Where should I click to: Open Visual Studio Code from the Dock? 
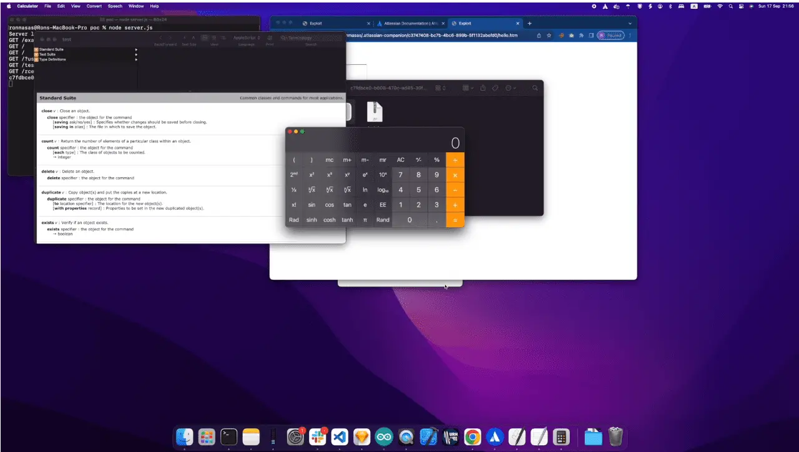click(340, 437)
